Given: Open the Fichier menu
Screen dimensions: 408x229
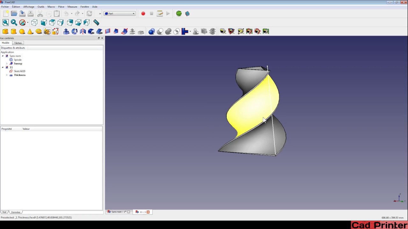Looking at the screenshot, I should click(5, 7).
